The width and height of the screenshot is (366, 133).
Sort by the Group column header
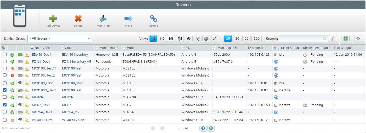[69, 48]
